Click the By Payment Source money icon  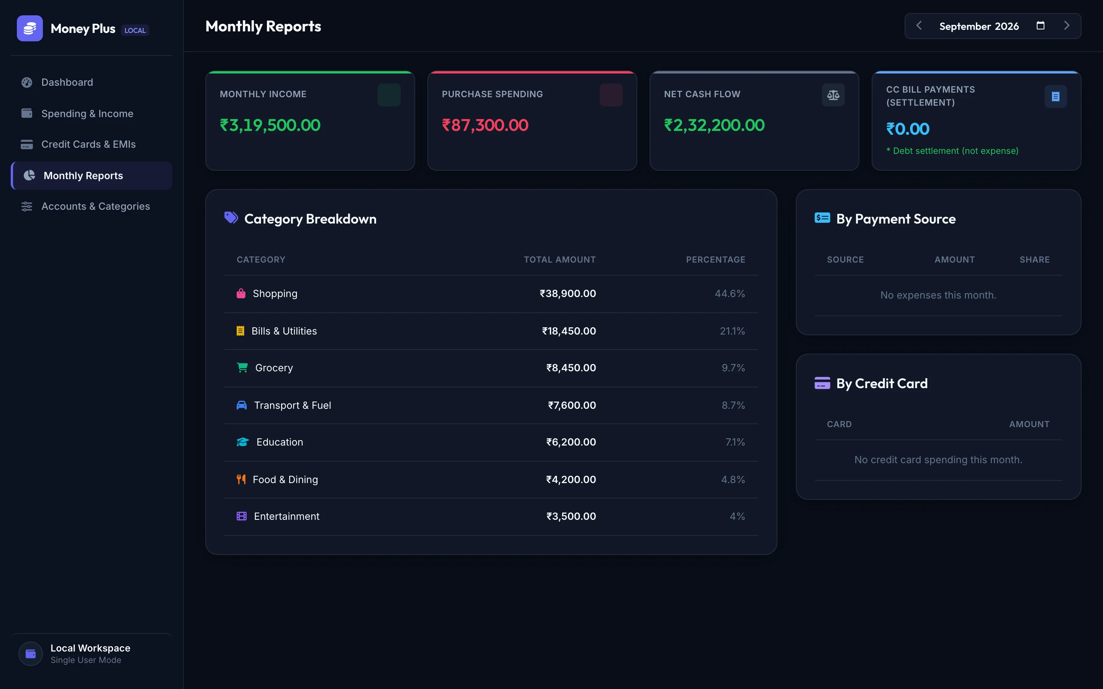coord(822,218)
